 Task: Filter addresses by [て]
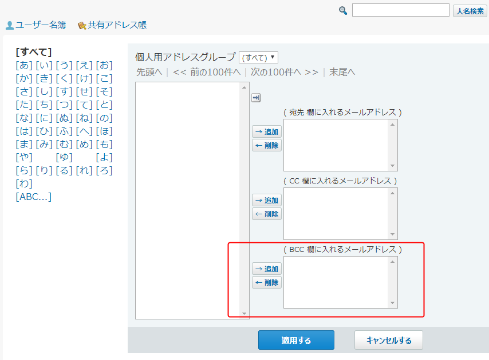[84, 105]
